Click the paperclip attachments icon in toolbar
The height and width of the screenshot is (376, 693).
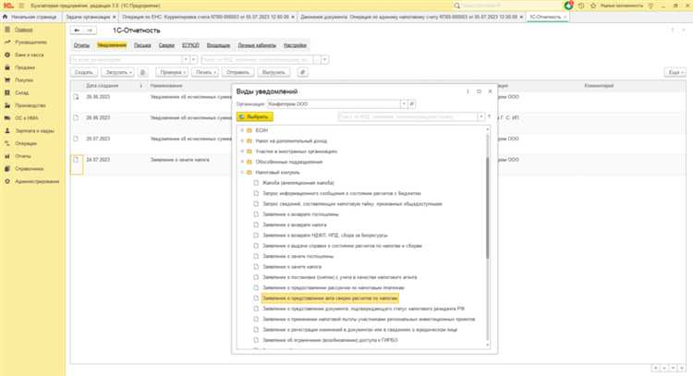coord(302,71)
